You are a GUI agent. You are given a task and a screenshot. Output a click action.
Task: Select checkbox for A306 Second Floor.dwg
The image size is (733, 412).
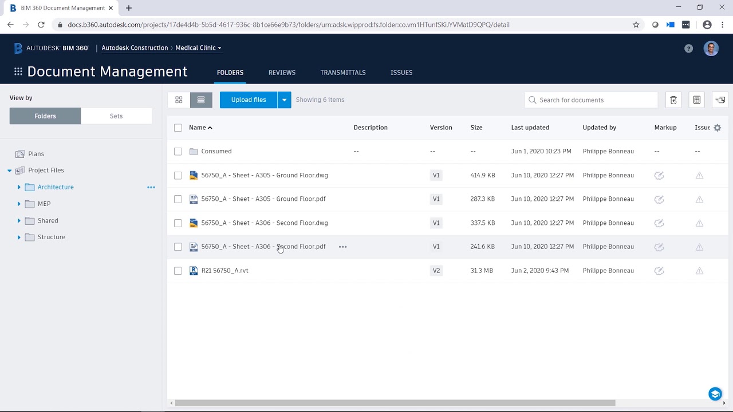(178, 223)
